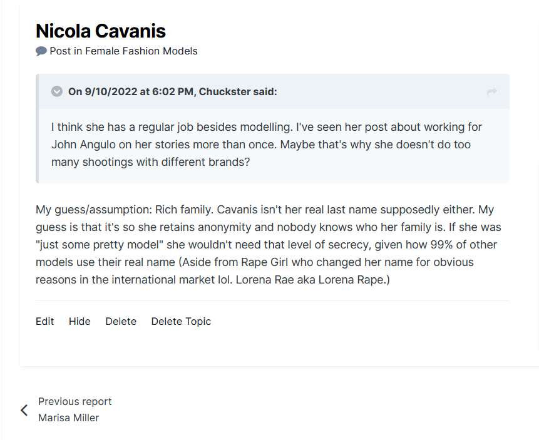Collapse the Chuckster quote with the chevron icon
539x440 pixels.
[x=57, y=92]
